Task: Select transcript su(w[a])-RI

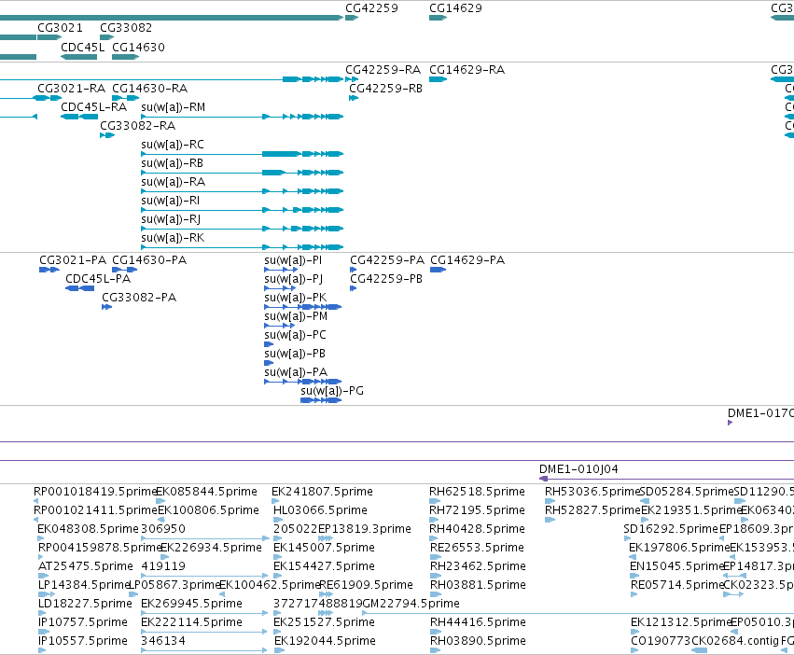Action: click(171, 201)
